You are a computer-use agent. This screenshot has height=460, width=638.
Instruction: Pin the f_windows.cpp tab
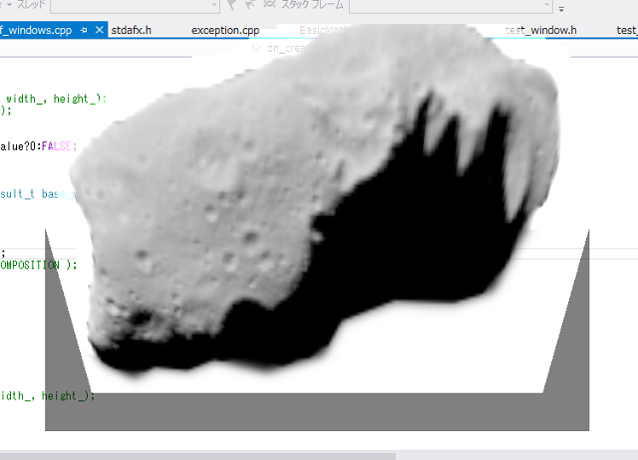(x=84, y=30)
